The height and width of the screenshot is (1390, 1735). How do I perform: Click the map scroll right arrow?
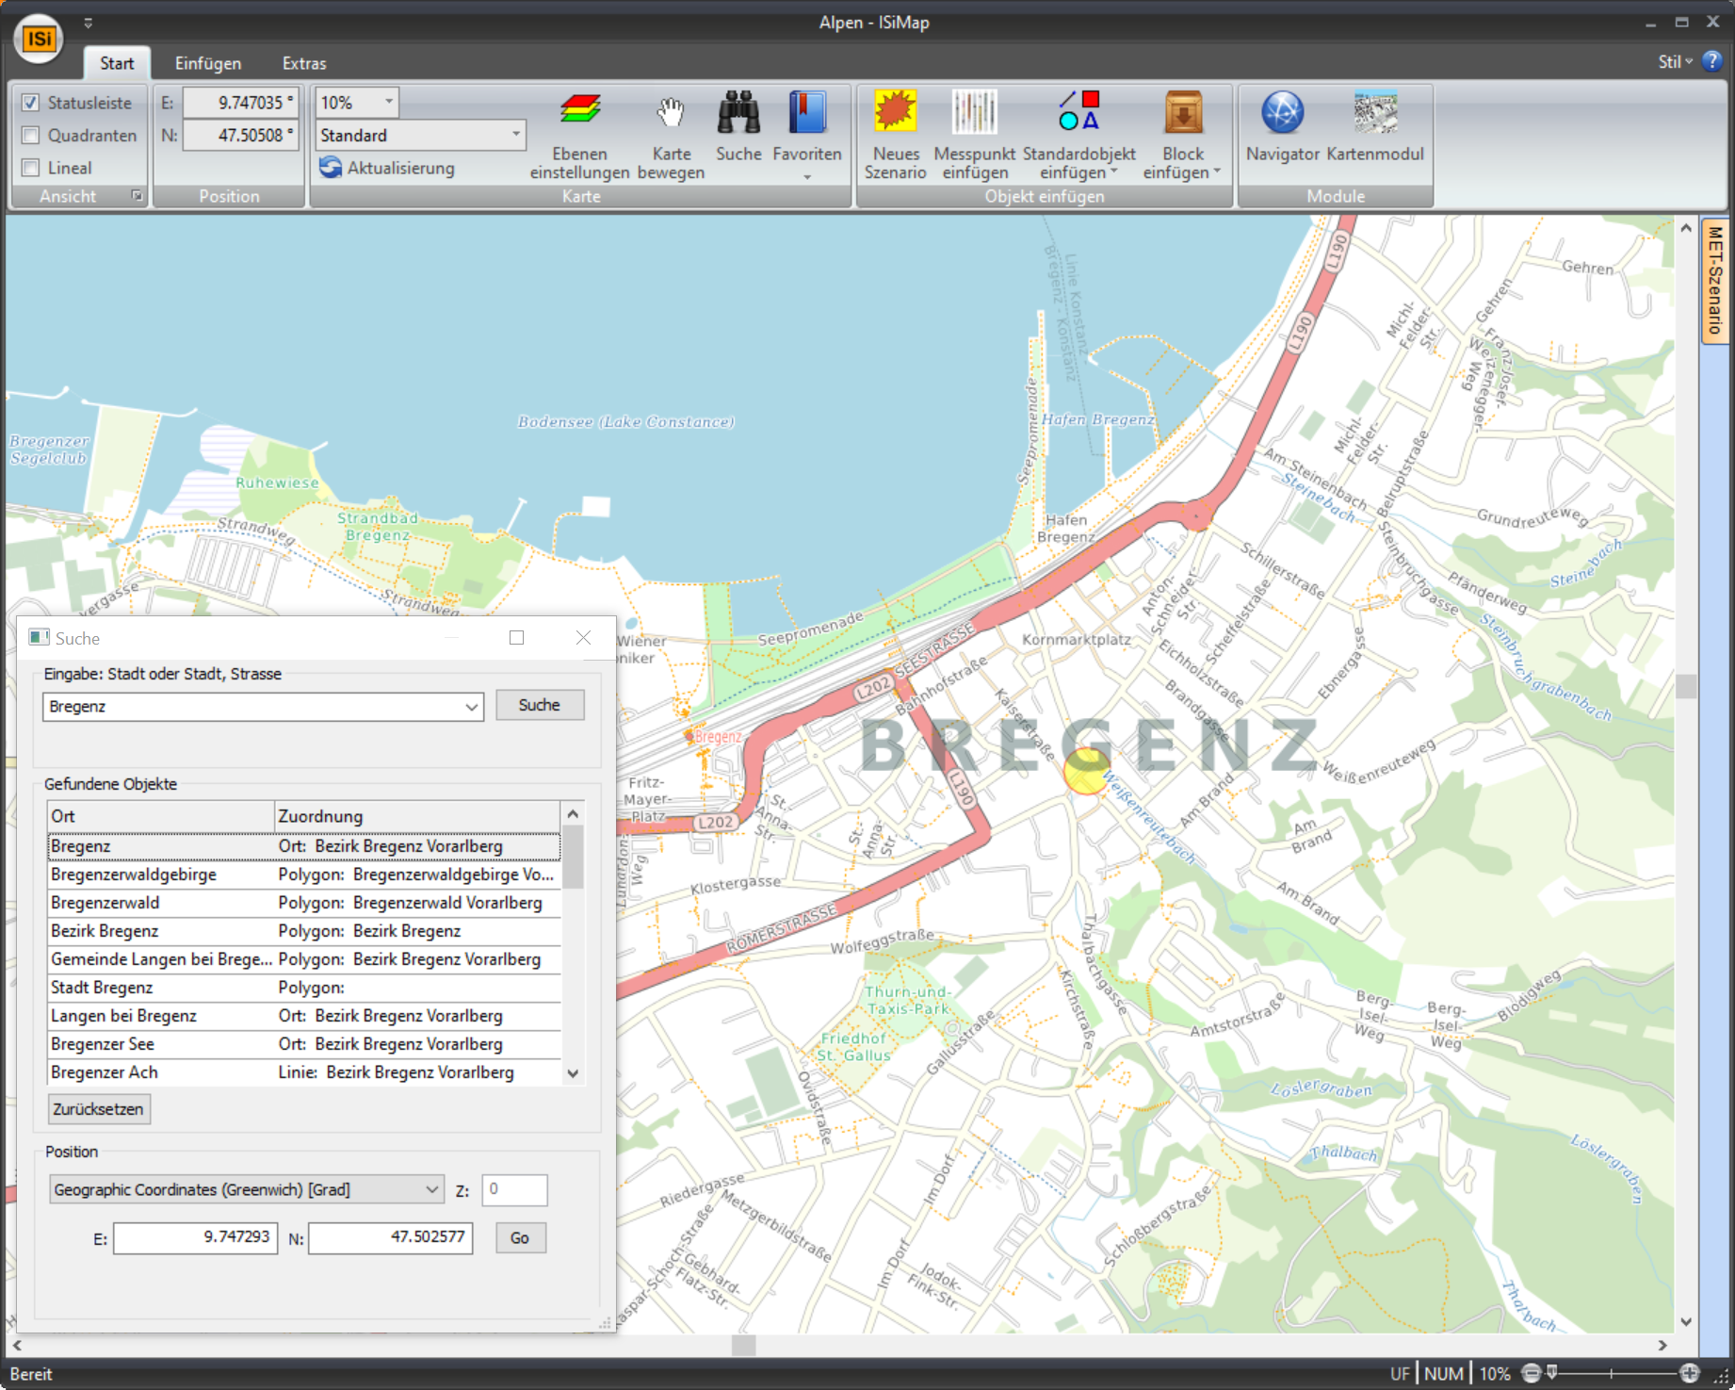coord(1662,1346)
